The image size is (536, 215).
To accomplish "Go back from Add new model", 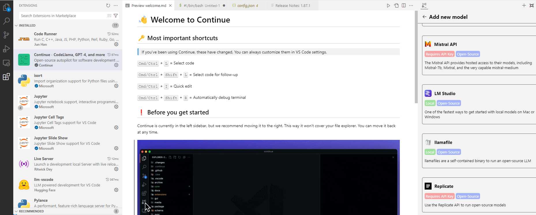I will (424, 17).
